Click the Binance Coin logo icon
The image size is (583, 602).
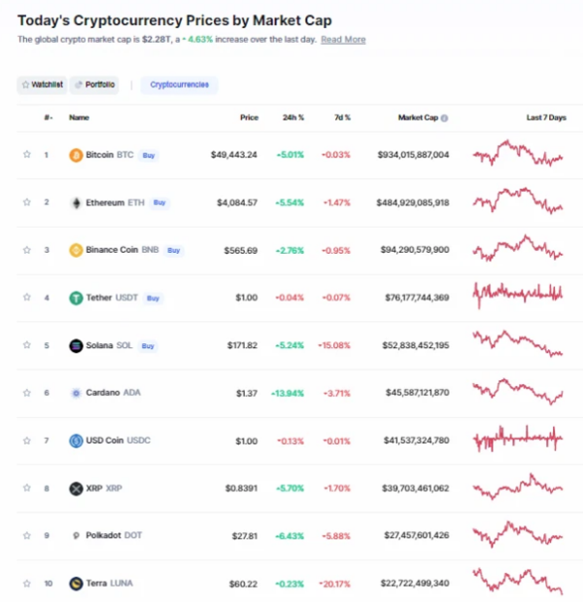click(x=76, y=250)
